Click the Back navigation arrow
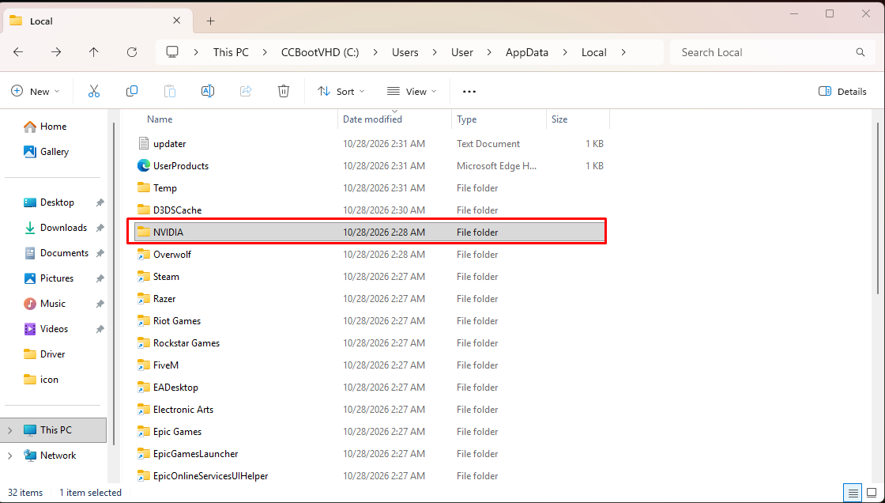Image resolution: width=885 pixels, height=503 pixels. click(18, 52)
